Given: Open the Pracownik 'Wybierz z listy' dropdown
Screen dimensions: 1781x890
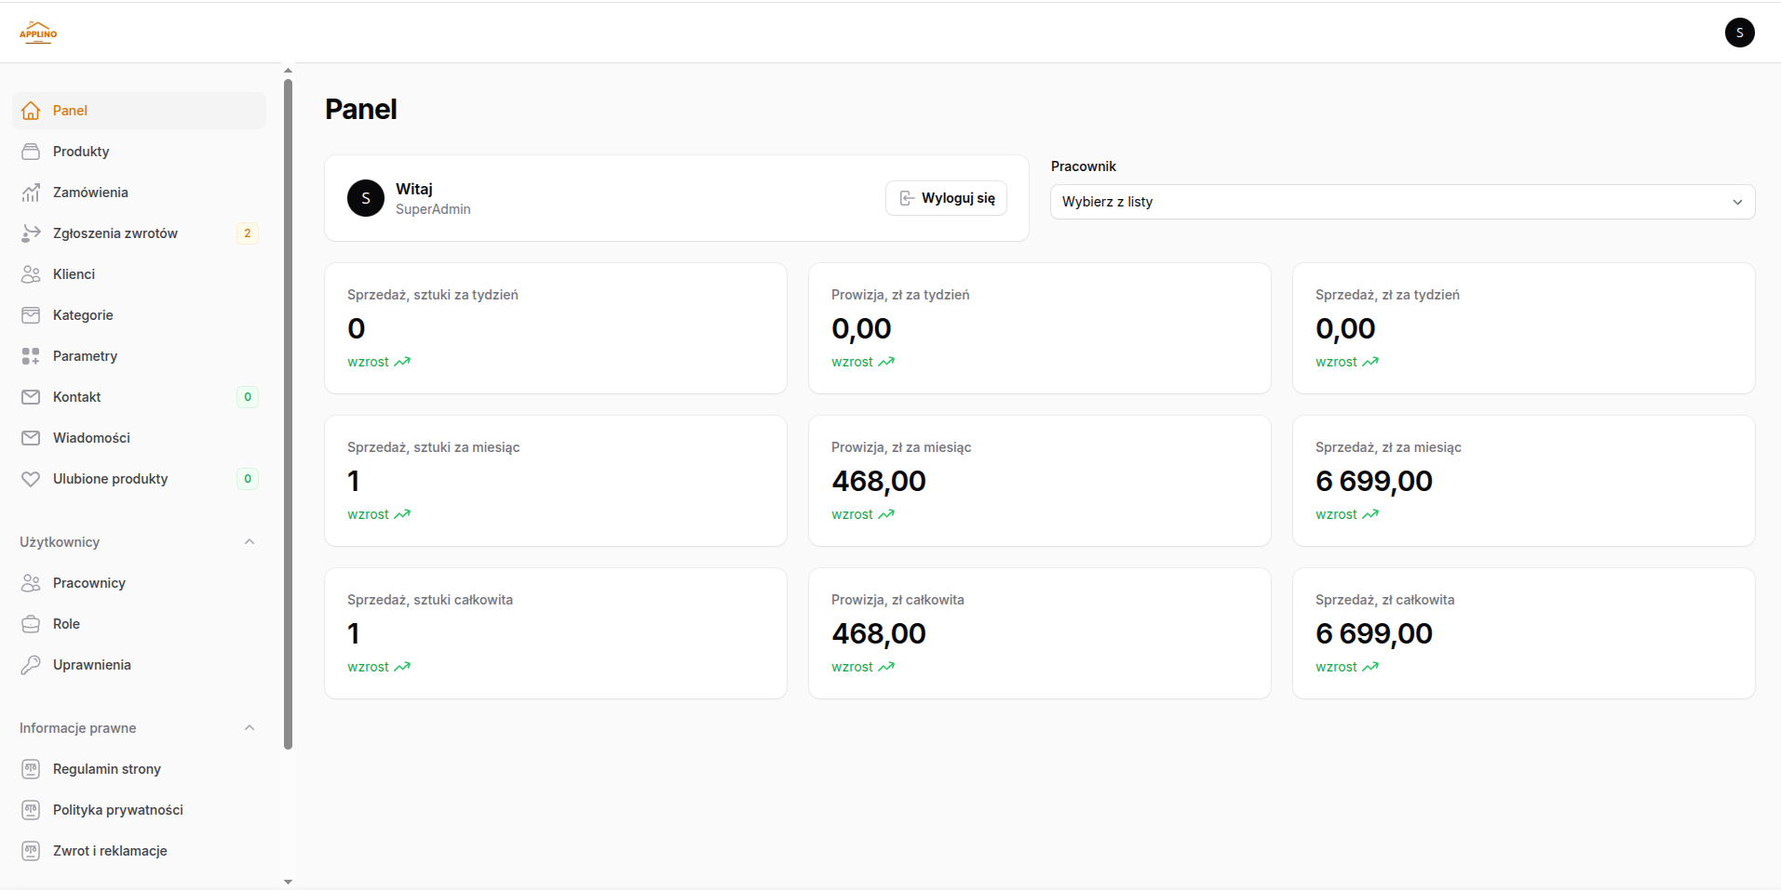Looking at the screenshot, I should point(1402,202).
